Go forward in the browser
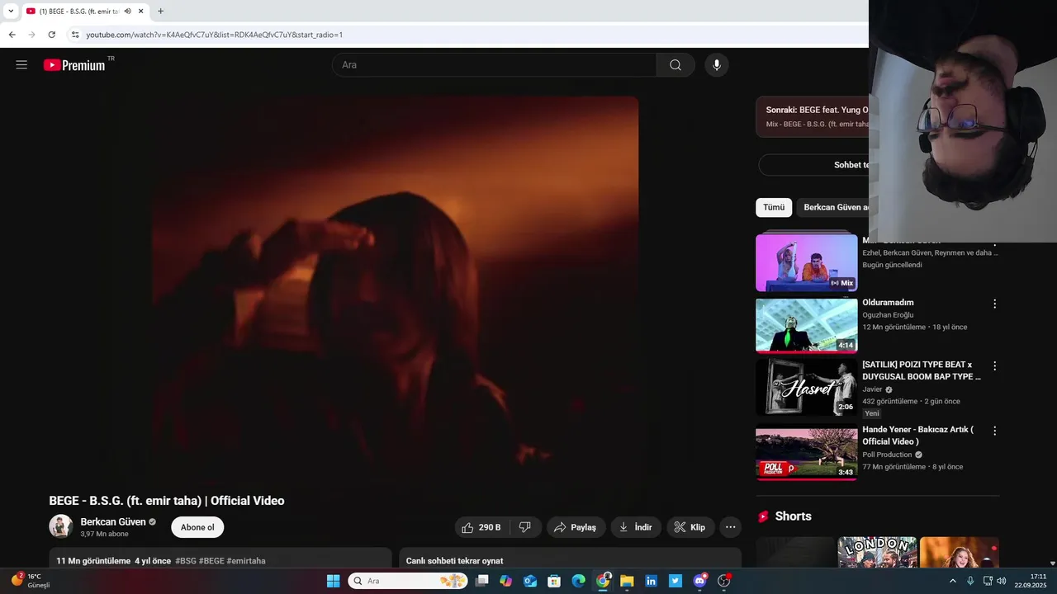The image size is (1057, 594). point(31,35)
